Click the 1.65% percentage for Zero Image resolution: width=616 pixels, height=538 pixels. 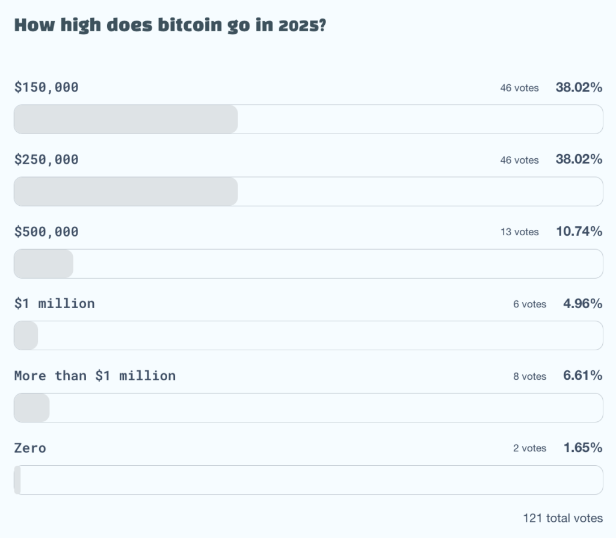coord(582,448)
